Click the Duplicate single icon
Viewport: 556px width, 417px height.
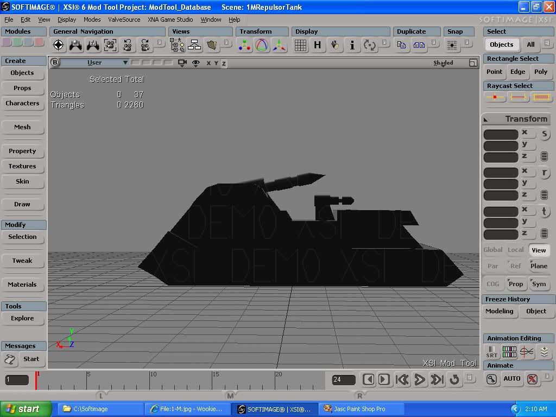(401, 45)
